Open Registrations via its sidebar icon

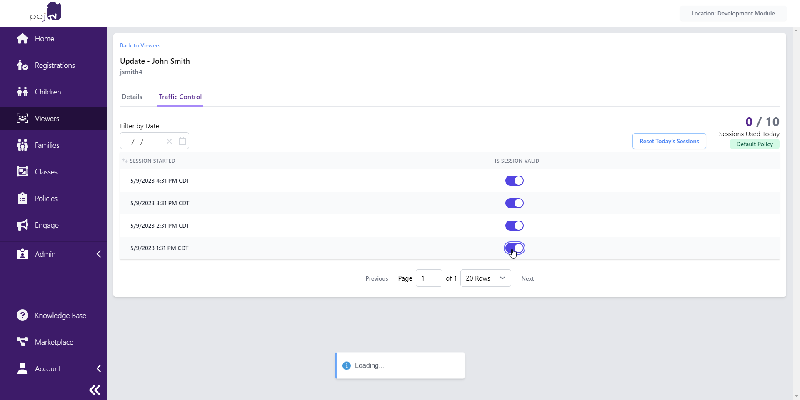pos(22,65)
